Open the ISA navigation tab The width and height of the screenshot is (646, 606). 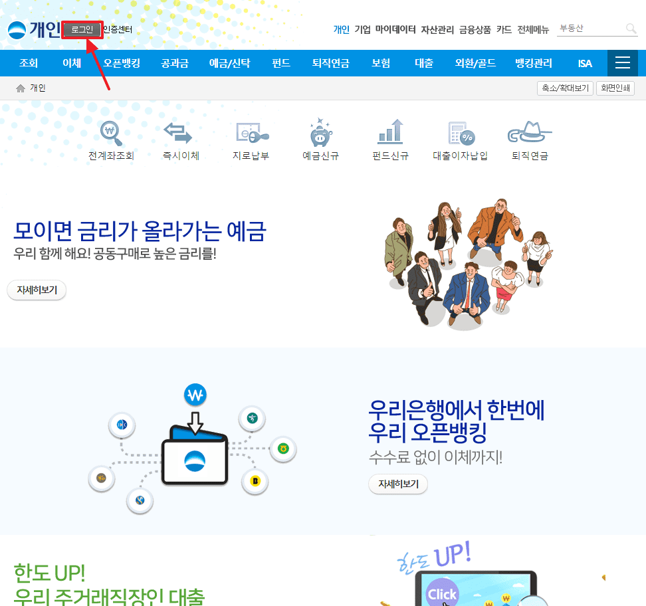click(x=585, y=63)
